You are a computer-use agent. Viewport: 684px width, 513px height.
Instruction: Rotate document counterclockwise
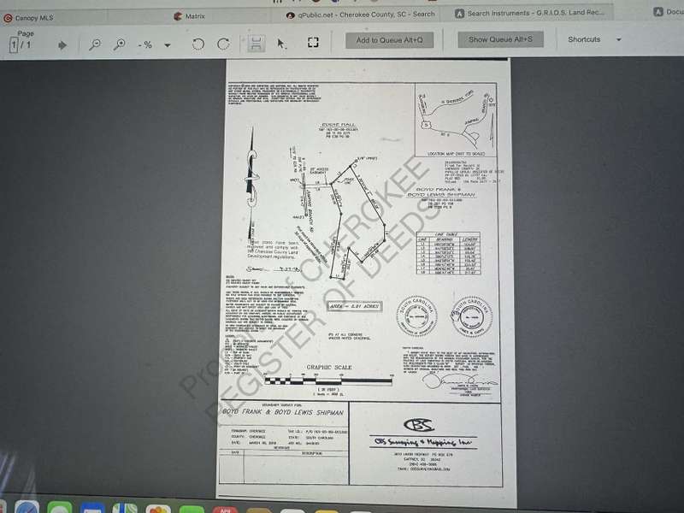(198, 44)
